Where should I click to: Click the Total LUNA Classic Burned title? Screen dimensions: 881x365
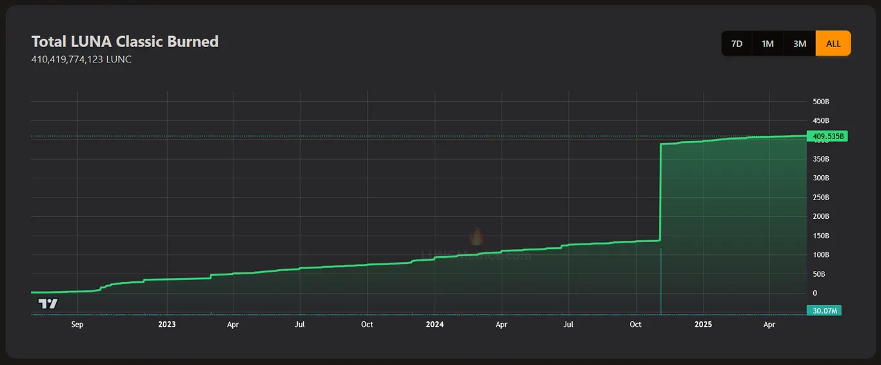coord(125,41)
